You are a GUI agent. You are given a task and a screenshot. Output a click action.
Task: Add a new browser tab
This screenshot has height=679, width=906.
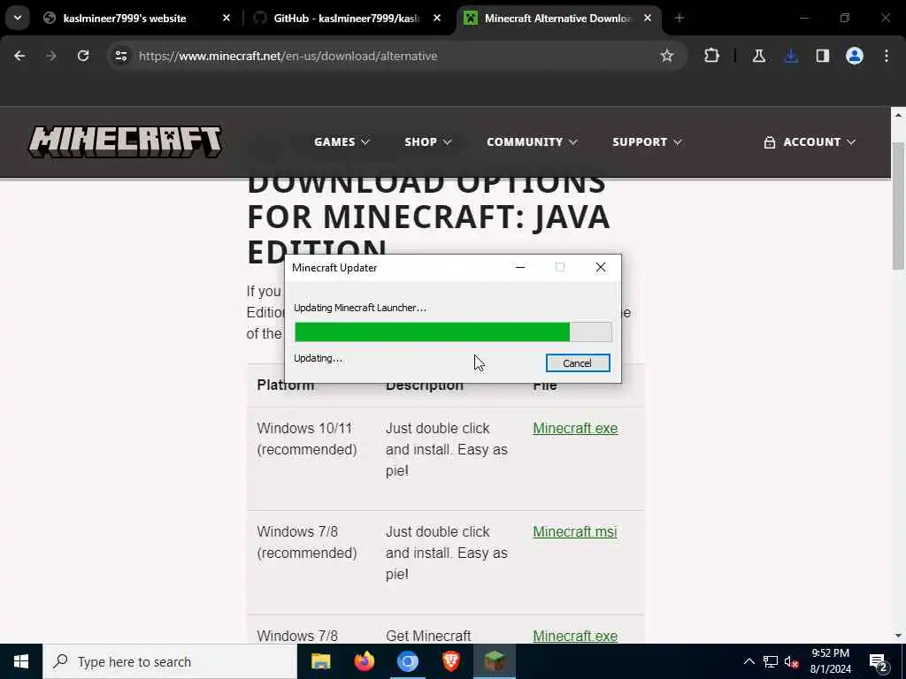(679, 19)
